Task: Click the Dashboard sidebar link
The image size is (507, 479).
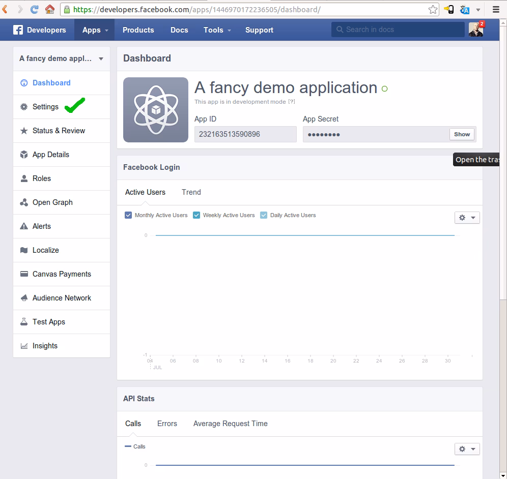Action: 62,83
